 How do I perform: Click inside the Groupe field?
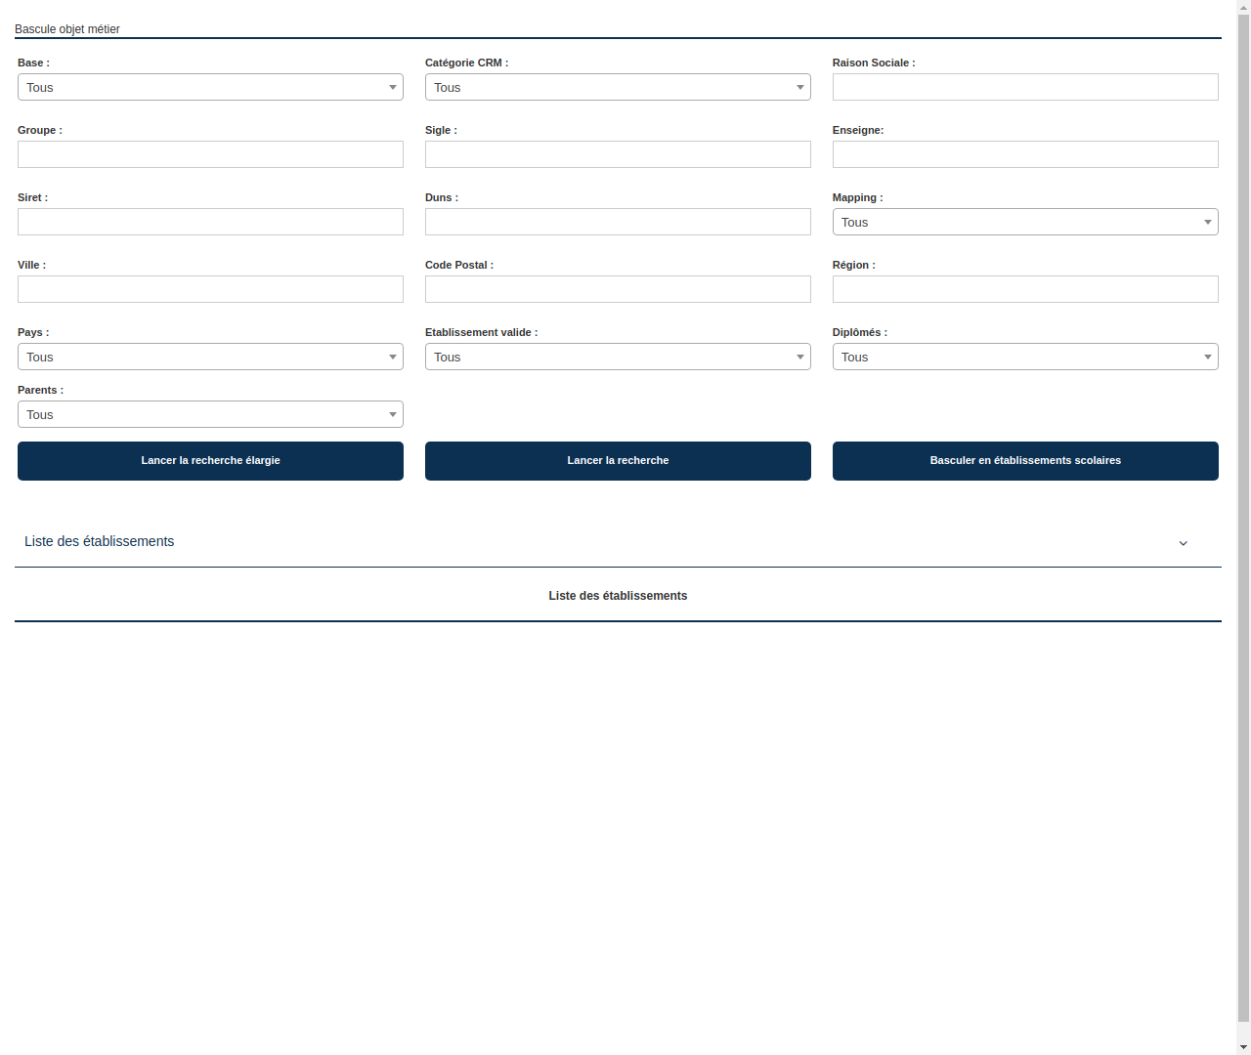(210, 154)
